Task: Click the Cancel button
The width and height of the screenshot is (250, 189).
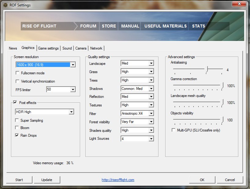Action: (230, 180)
